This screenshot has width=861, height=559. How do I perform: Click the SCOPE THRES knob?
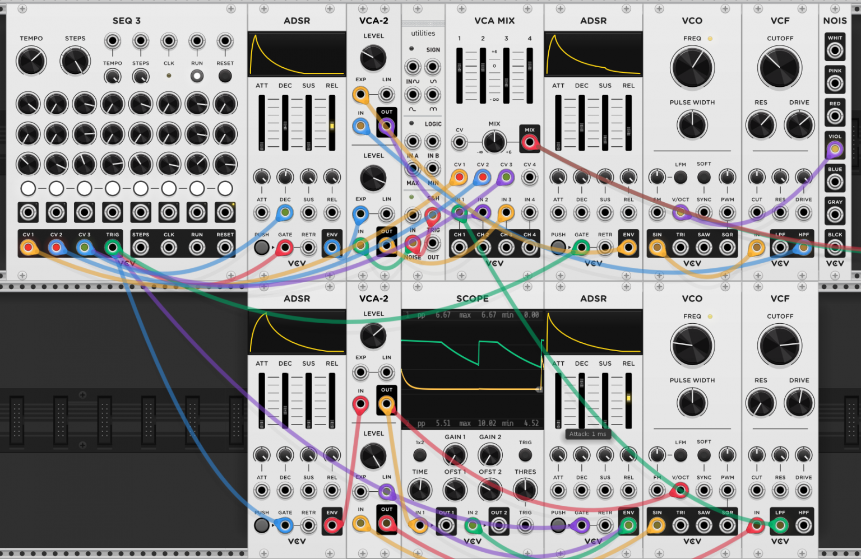point(525,490)
